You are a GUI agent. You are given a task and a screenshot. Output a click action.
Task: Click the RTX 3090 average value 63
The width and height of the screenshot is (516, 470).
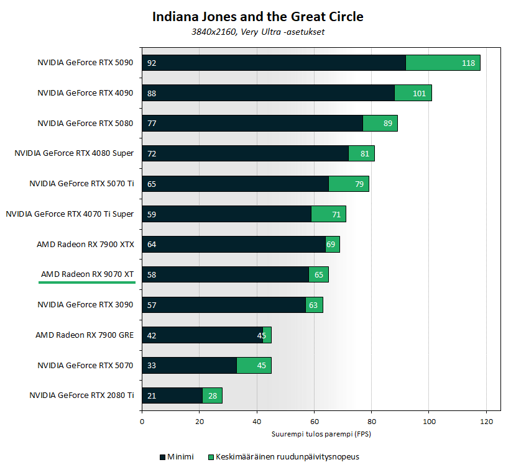[x=313, y=305]
